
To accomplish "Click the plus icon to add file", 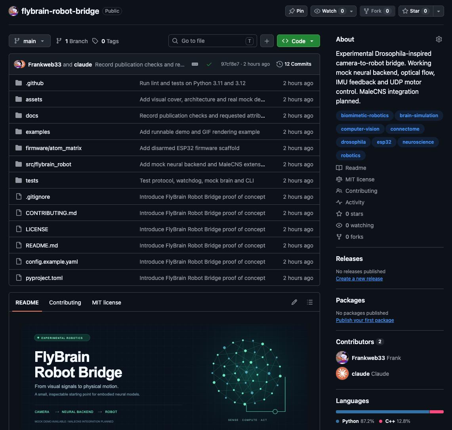I will pos(267,41).
